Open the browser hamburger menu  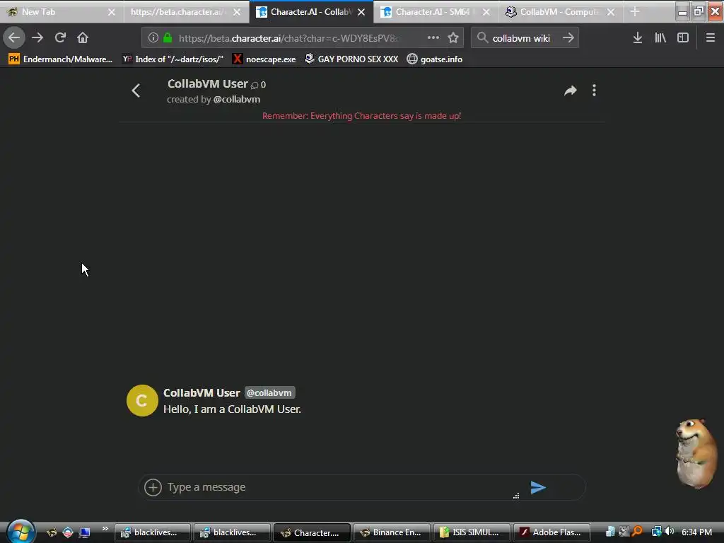point(711,38)
